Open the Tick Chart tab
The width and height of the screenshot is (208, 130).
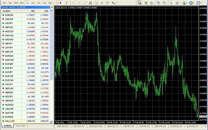20,126
